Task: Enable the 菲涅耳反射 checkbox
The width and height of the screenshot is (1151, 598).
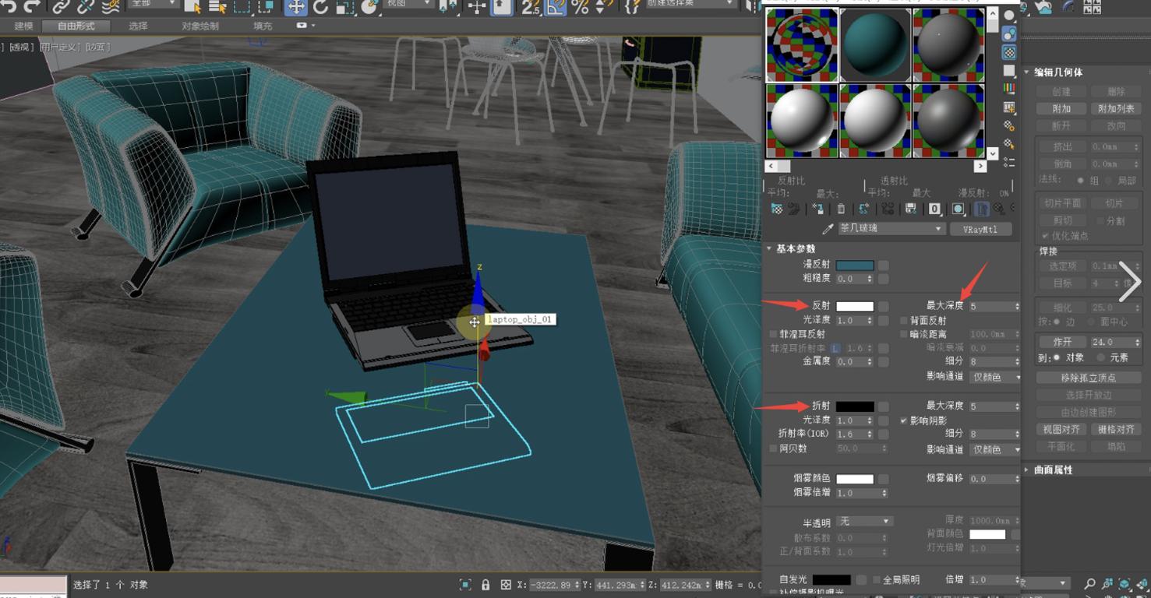Action: [x=773, y=334]
